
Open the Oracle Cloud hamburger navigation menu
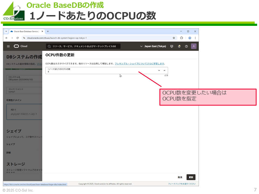pyautogui.click(x=8, y=46)
